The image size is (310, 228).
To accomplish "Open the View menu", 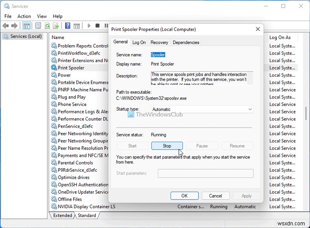I will click(x=42, y=16).
